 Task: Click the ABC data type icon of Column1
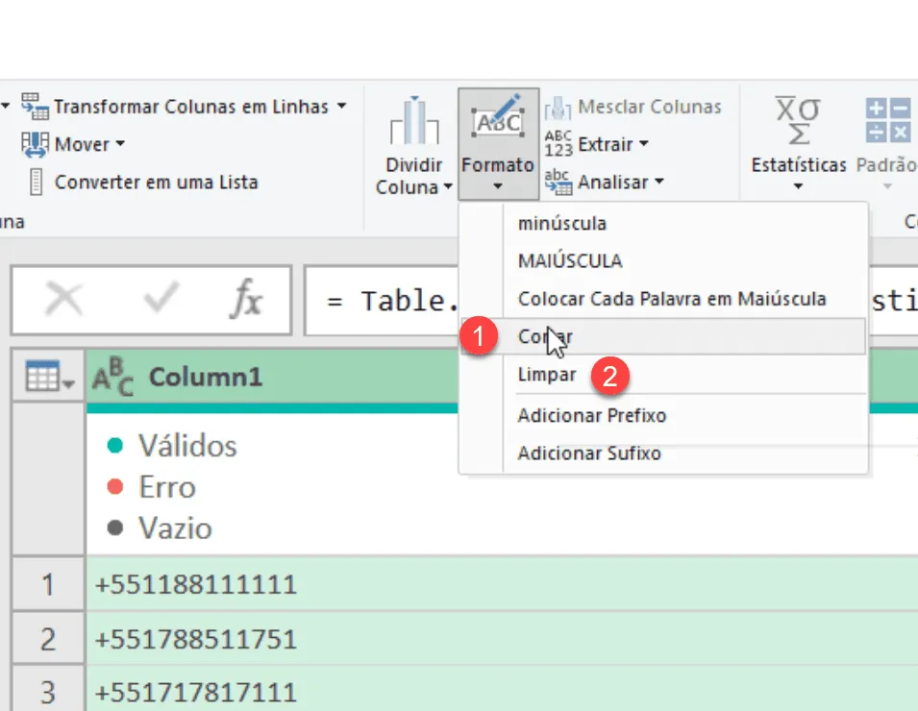pos(113,377)
